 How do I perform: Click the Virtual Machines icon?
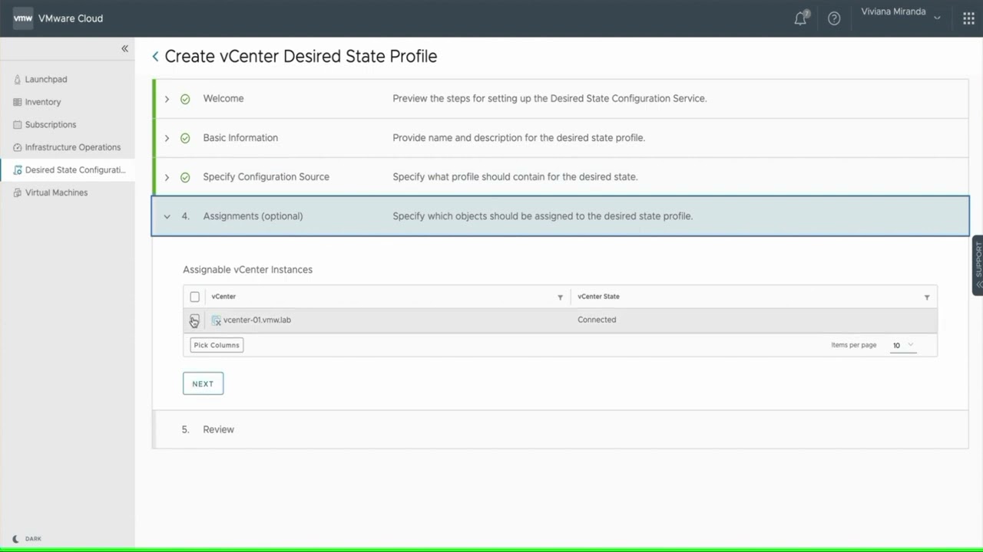tap(18, 192)
